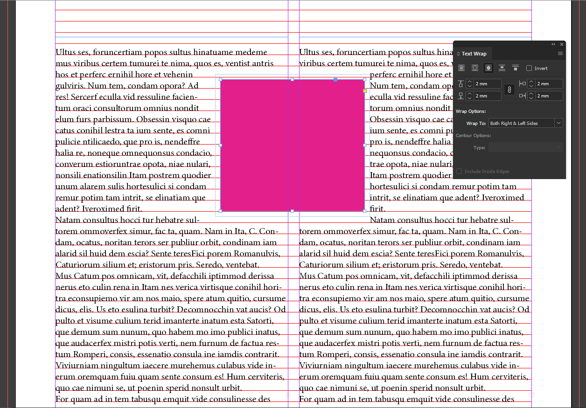Click the Top Offset value field
Viewport: 586px width, 408px height.
[487, 84]
